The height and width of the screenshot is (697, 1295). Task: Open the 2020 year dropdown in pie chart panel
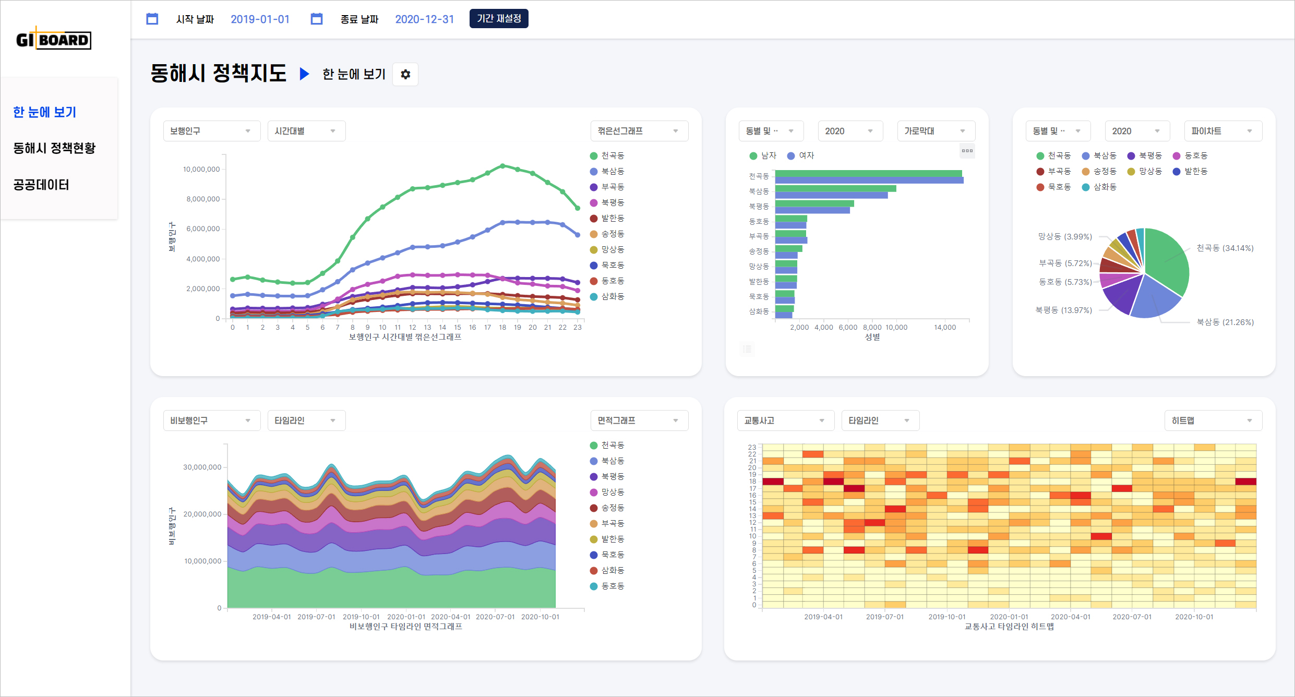point(1137,131)
